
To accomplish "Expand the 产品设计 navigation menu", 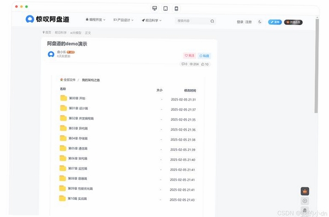I will point(123,20).
